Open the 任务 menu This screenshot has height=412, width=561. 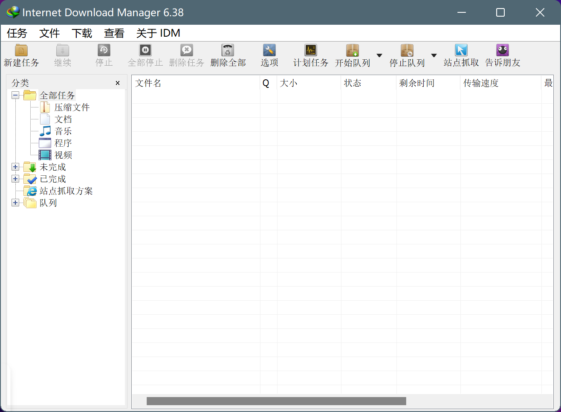pyautogui.click(x=17, y=33)
